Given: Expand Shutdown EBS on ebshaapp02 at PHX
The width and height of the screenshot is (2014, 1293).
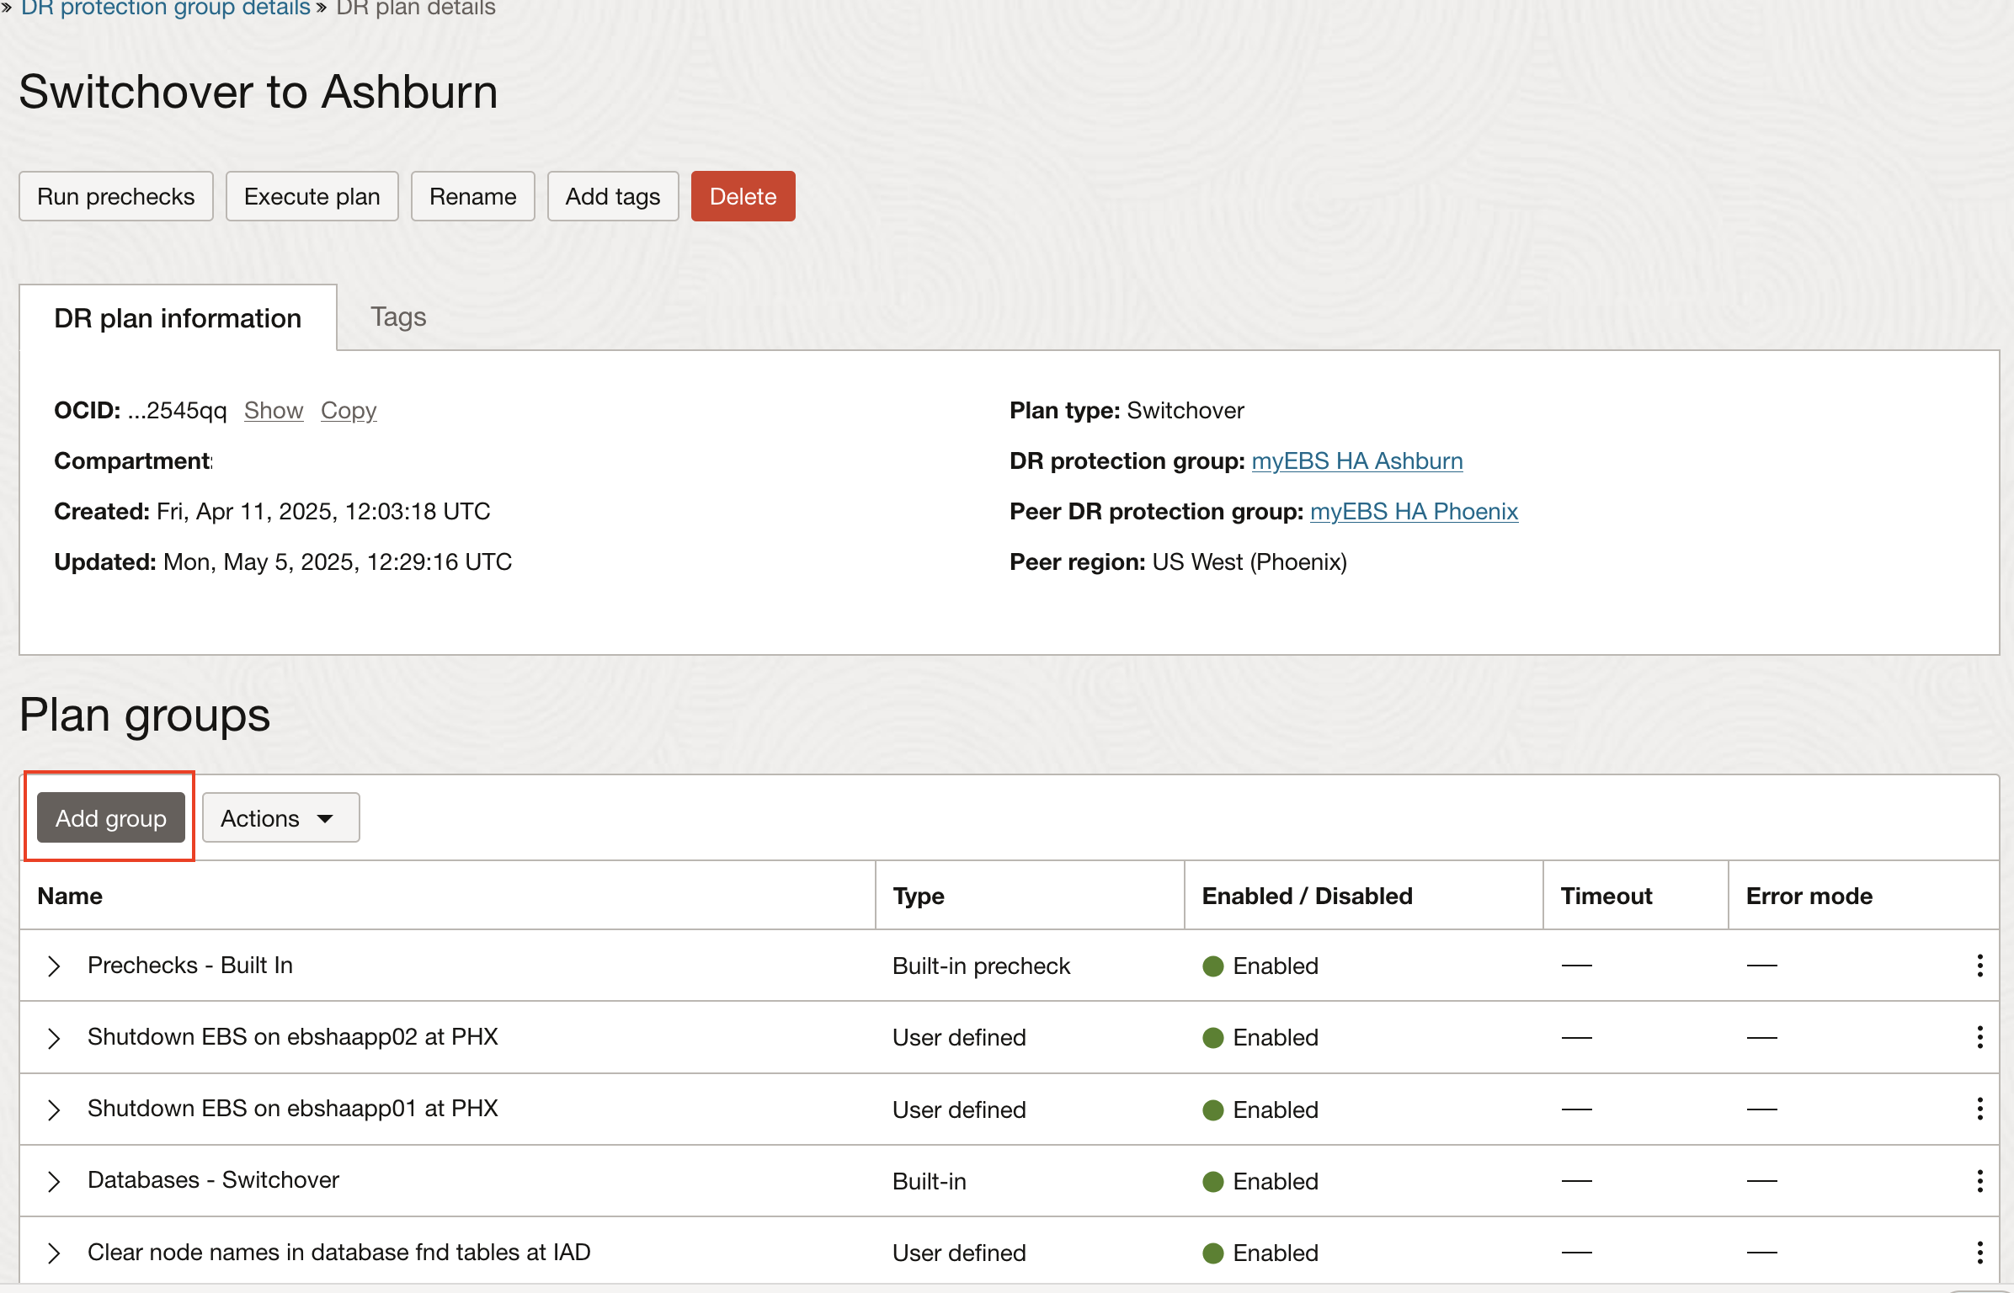Looking at the screenshot, I should 54,1038.
